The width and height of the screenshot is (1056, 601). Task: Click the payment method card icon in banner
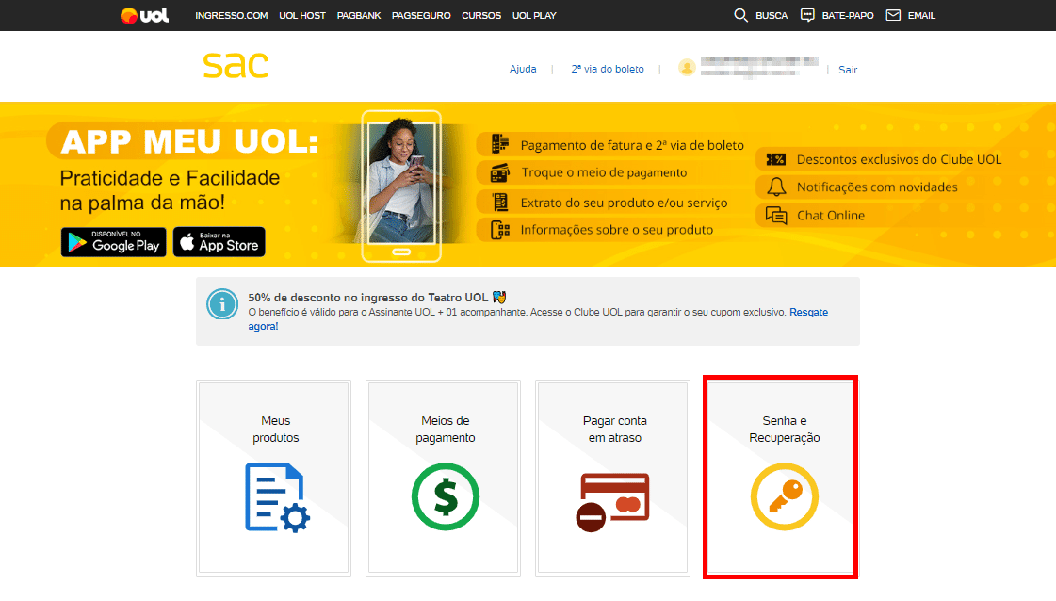point(499,173)
